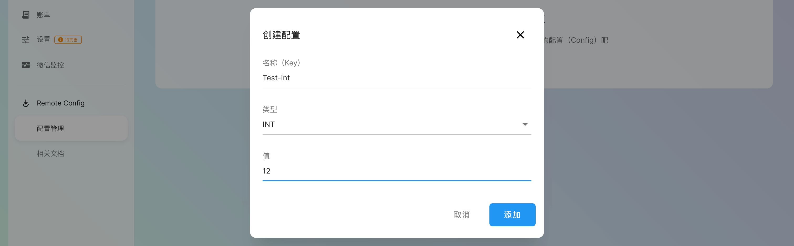Open 微信监控 from the sidebar
The width and height of the screenshot is (794, 246).
click(50, 65)
